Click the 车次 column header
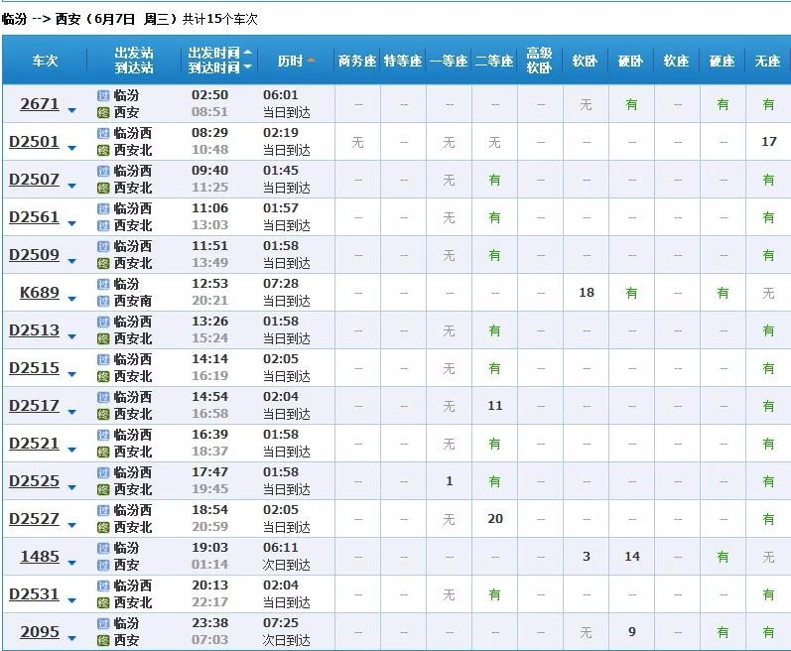Viewport: 791px width, 651px height. click(45, 61)
